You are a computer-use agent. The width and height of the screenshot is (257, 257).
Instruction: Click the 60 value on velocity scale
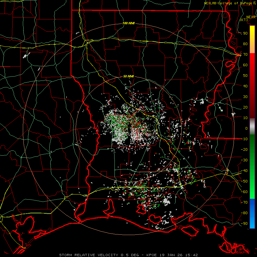(245, 65)
